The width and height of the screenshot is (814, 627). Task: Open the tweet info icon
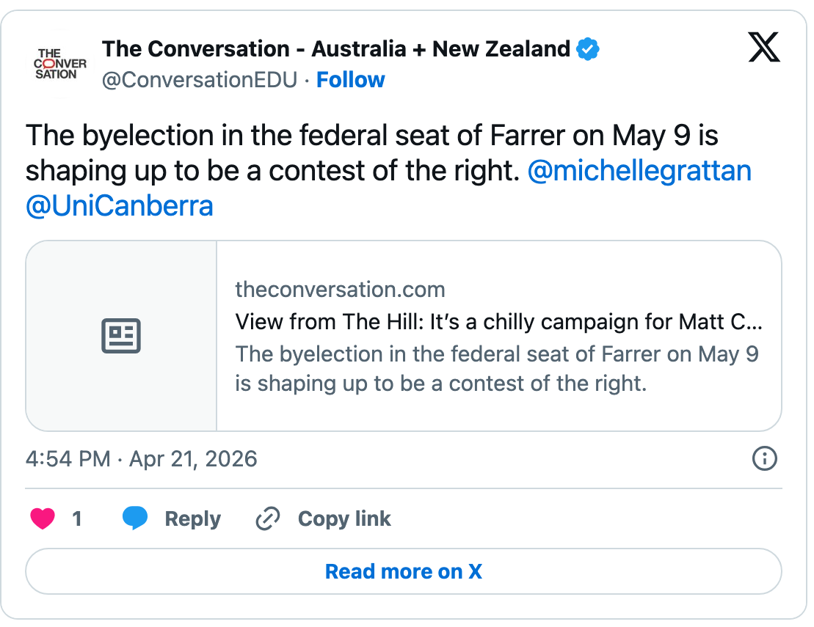tap(765, 459)
